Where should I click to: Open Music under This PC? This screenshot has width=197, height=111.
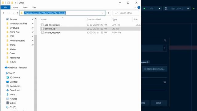(x=12, y=95)
